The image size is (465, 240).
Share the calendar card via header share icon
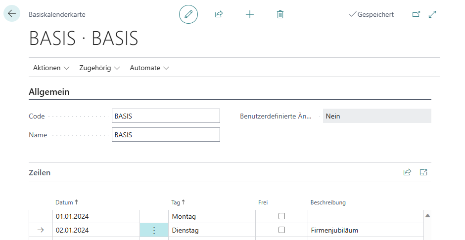coord(219,14)
